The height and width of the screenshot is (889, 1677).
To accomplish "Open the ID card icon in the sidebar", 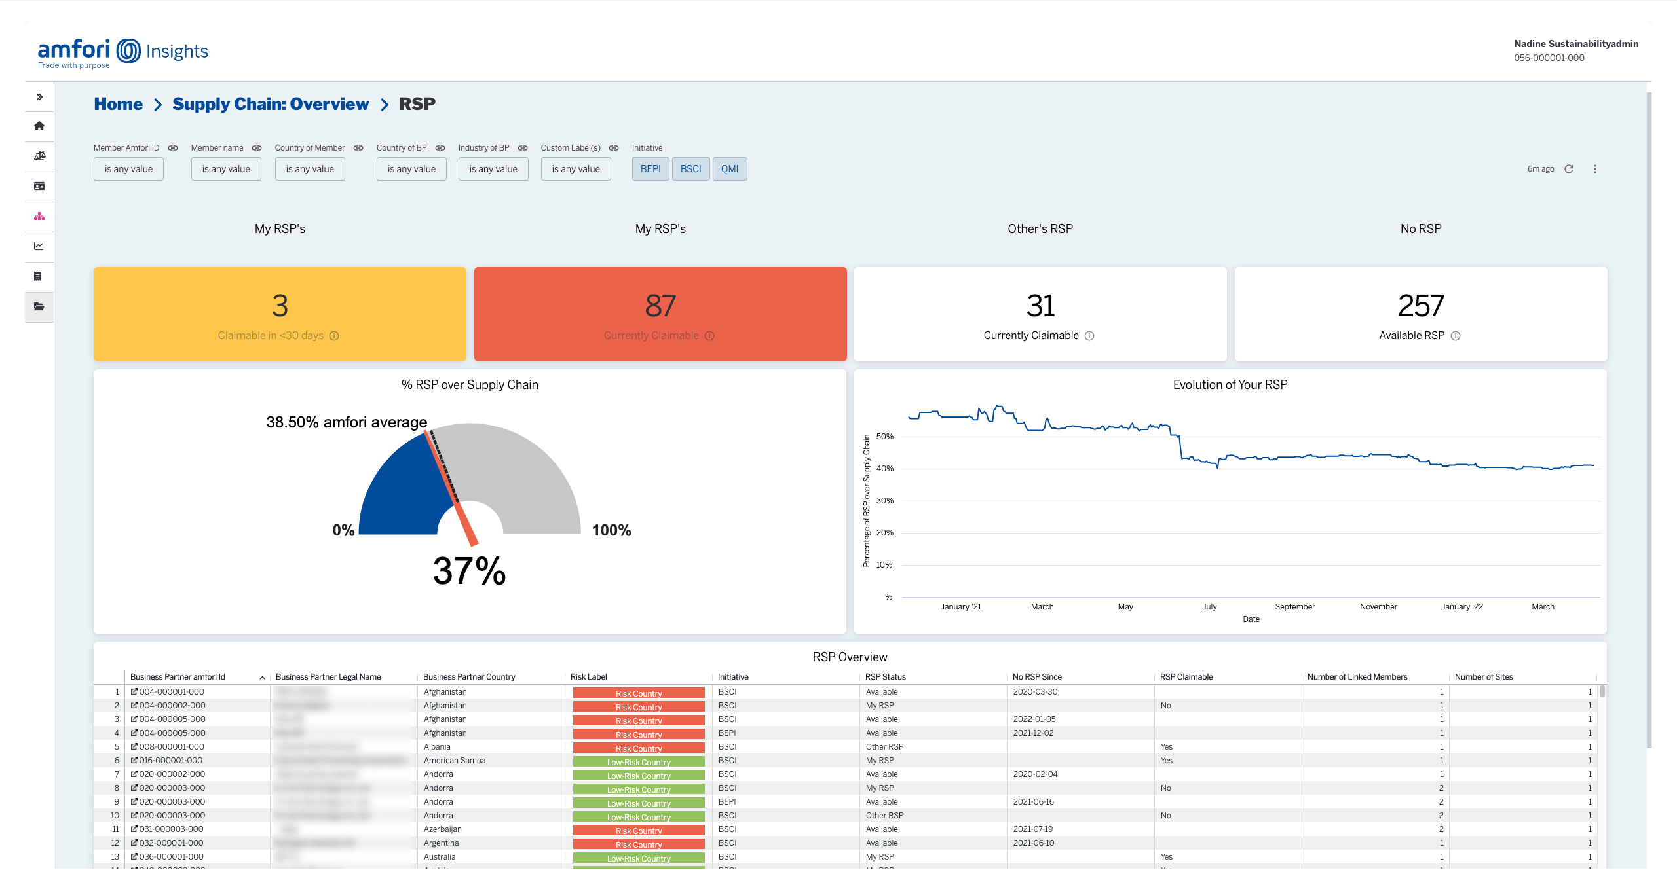I will [39, 186].
